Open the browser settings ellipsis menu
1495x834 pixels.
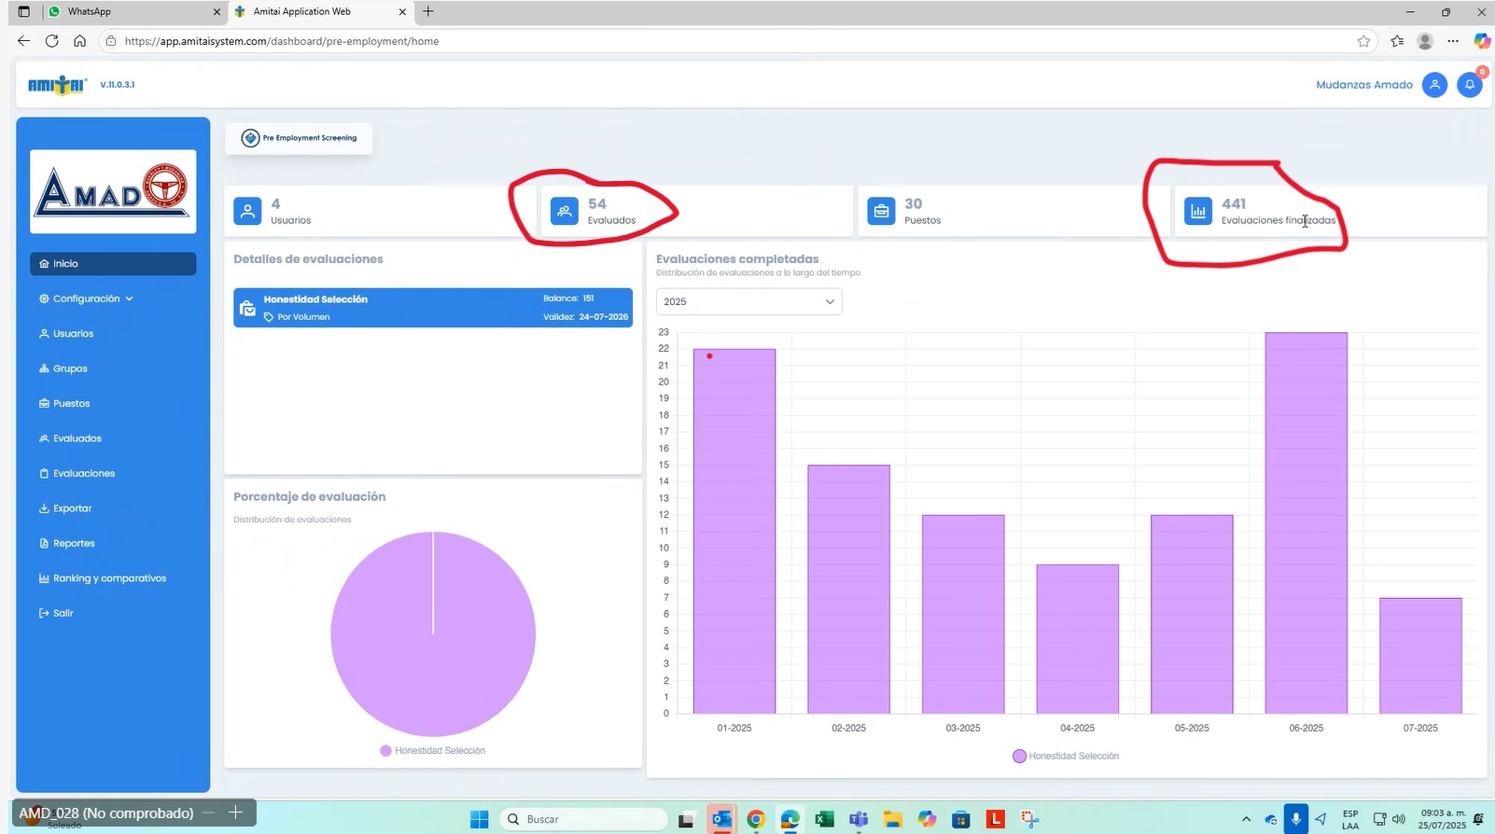coord(1453,41)
